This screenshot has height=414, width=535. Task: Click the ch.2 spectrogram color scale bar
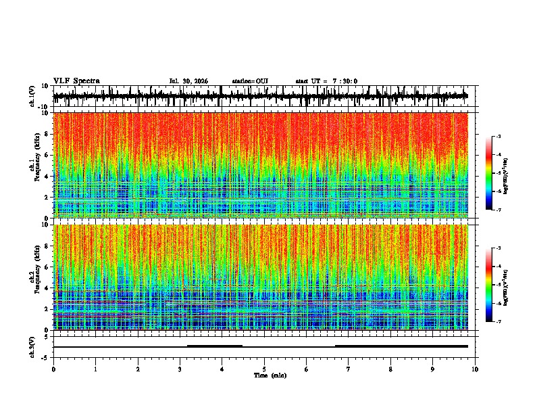click(488, 285)
